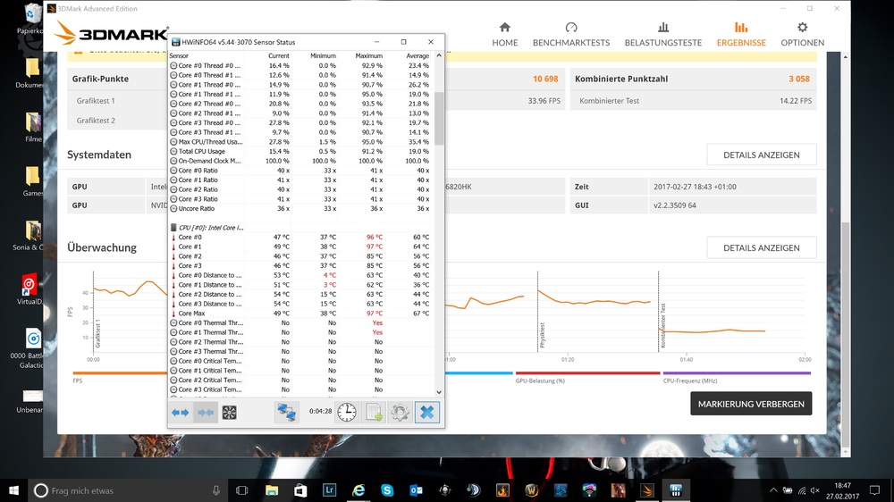
Task: Click the HWiNFO sensor list scroll-down arrow
Action: 439,391
